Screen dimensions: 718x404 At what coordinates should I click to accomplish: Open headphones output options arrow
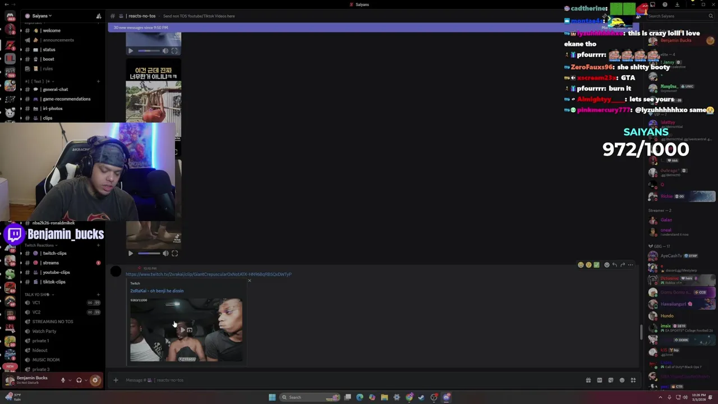coord(86,380)
